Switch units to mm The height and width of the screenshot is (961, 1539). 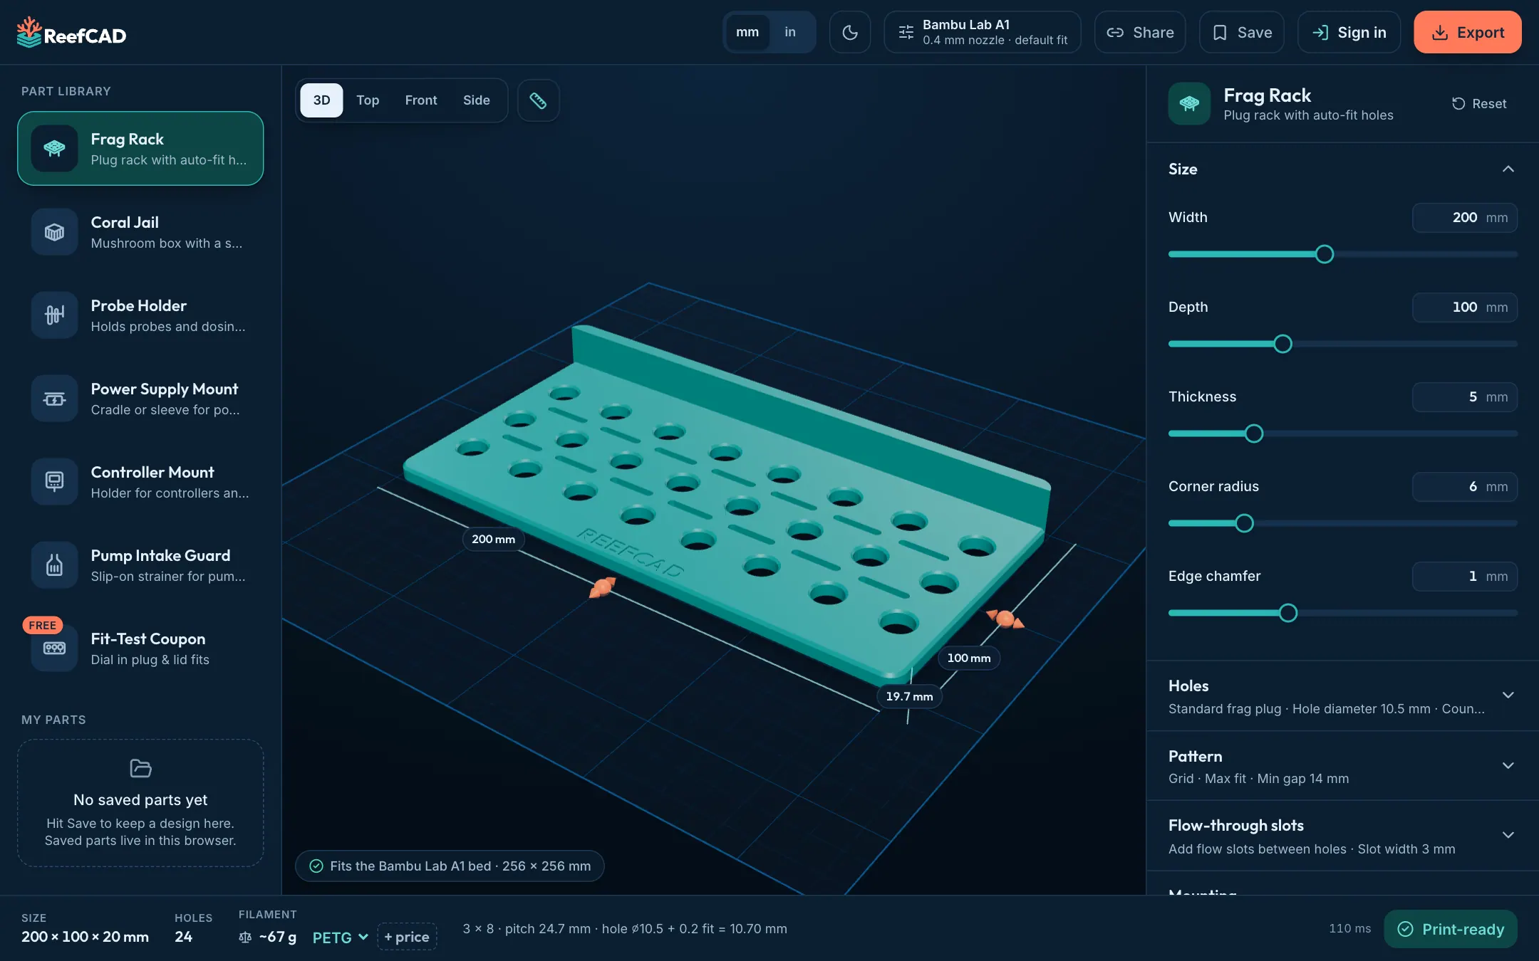[x=747, y=32]
